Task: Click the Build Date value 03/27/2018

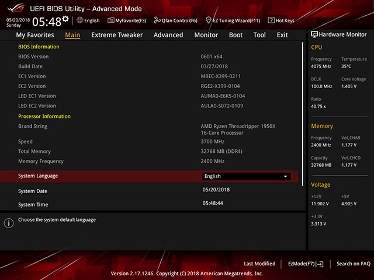Action: point(214,66)
